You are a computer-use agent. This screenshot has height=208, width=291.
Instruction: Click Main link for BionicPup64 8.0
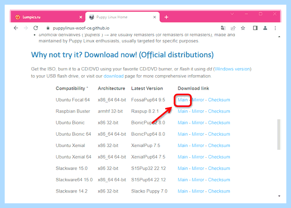tap(183, 134)
